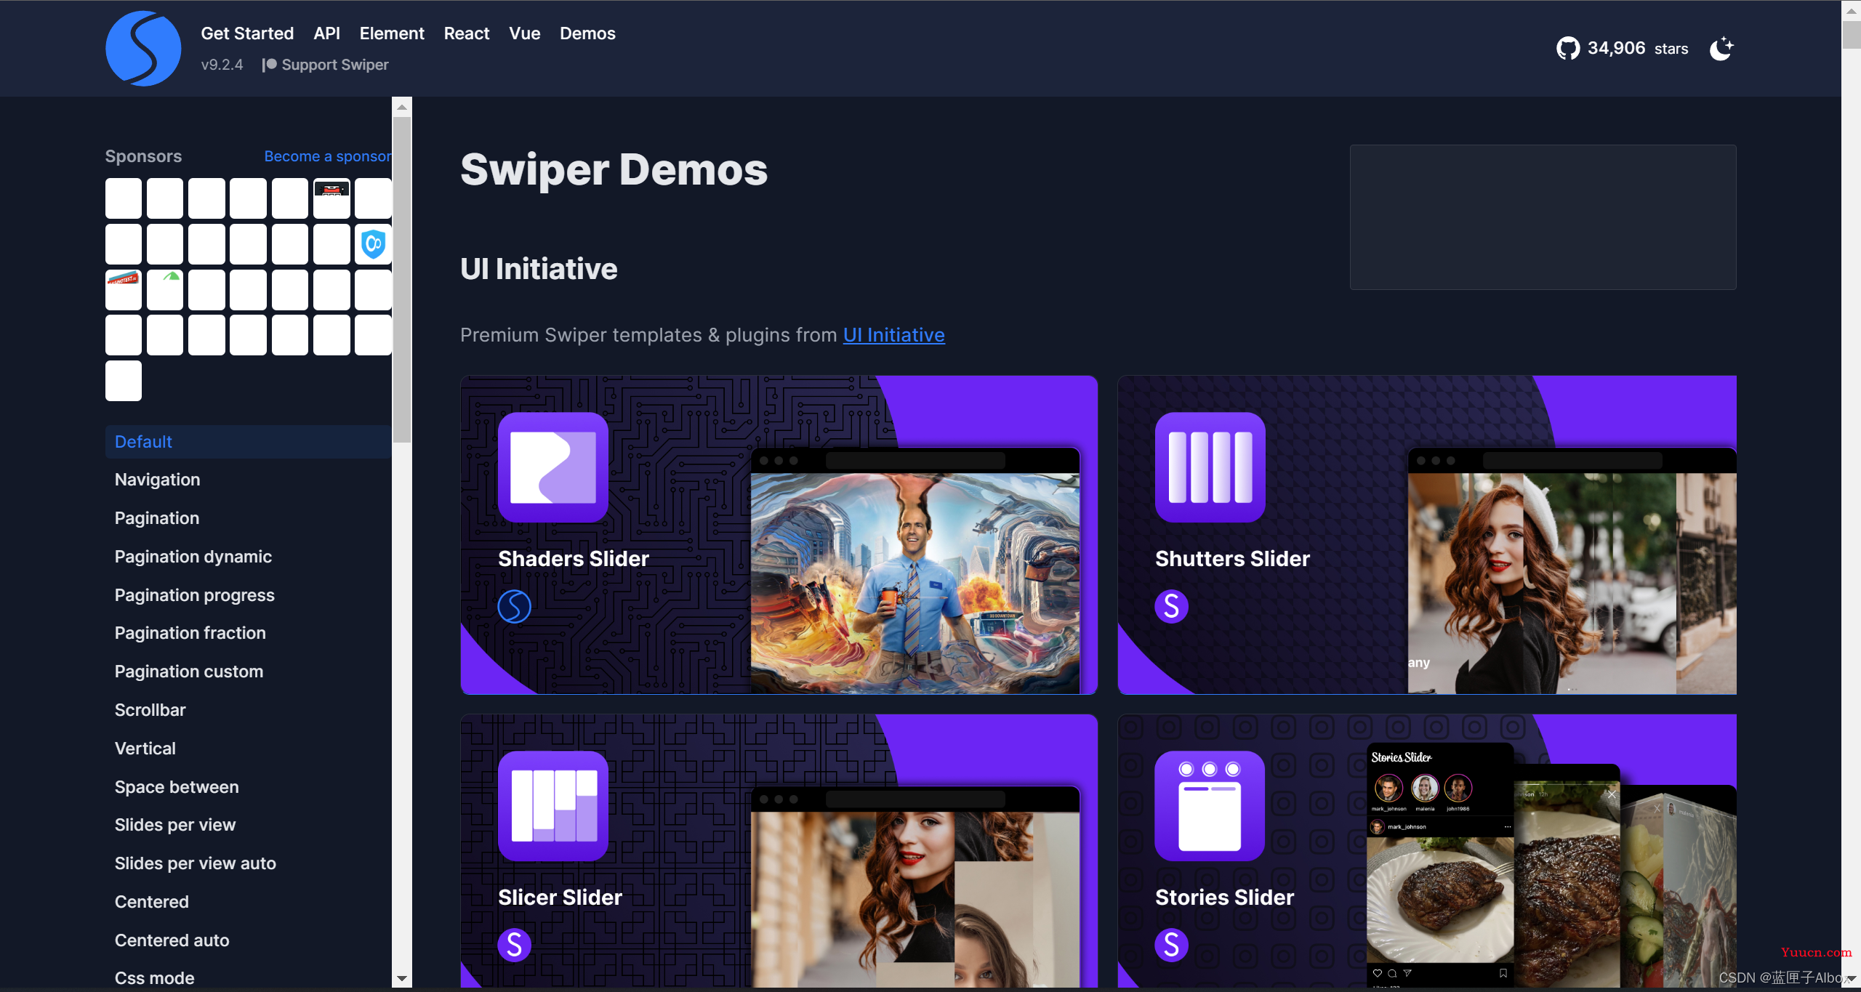Click sidebar scrollbar down arrow

(402, 979)
